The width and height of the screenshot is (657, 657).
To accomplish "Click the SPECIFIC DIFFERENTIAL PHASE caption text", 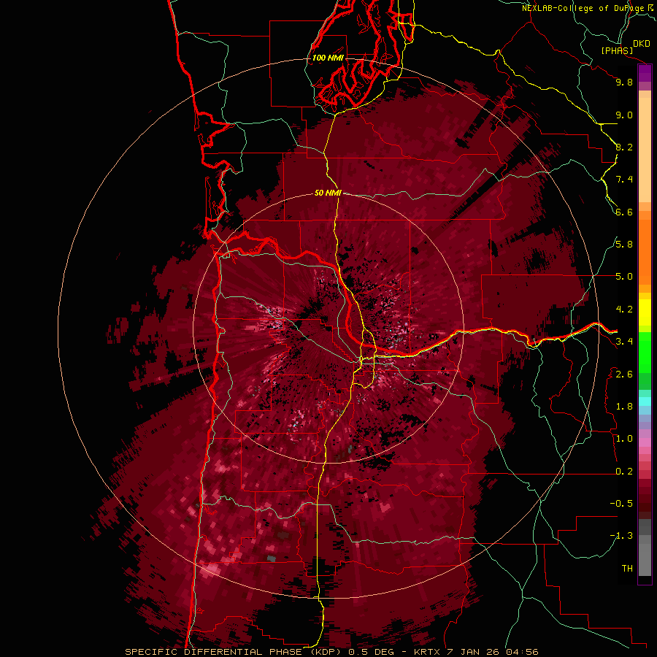I will [x=213, y=652].
